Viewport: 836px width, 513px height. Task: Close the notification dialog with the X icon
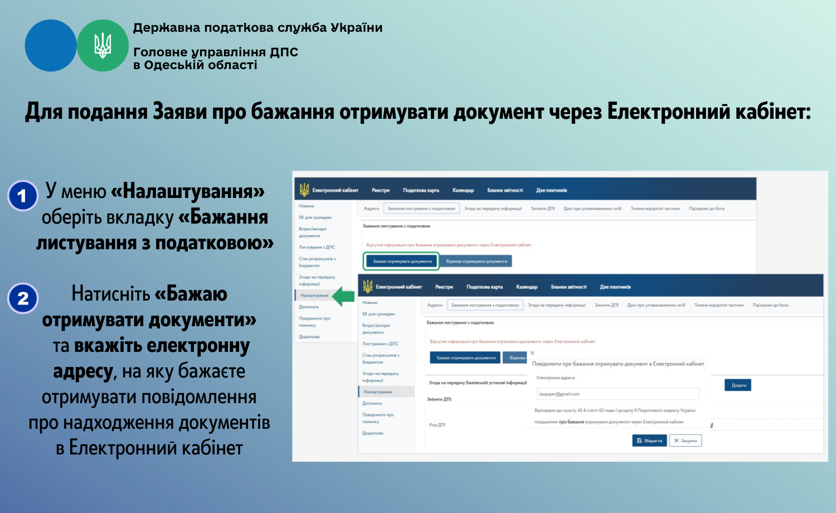coord(532,353)
